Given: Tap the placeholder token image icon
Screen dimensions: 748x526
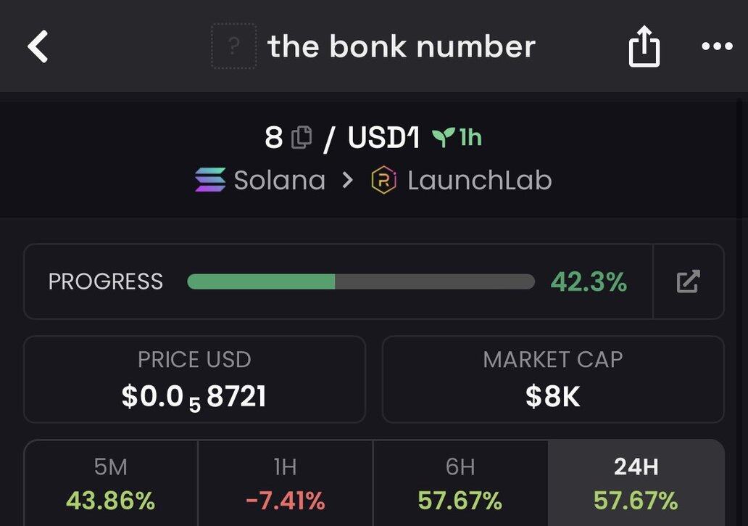Looking at the screenshot, I should [233, 46].
